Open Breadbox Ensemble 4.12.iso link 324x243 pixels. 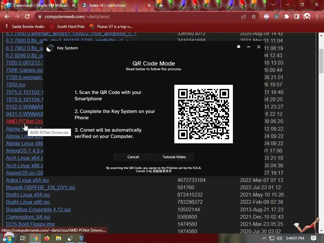tap(38, 209)
